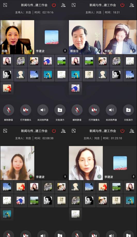Viewport: 137px width, 237px height.
Task: Click the red power icon in the 02:19:16 meeting
Action: (x=54, y=5)
